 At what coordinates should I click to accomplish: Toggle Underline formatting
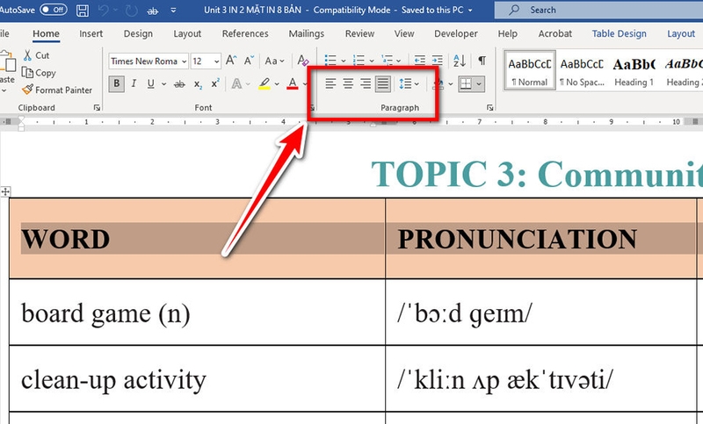[150, 83]
